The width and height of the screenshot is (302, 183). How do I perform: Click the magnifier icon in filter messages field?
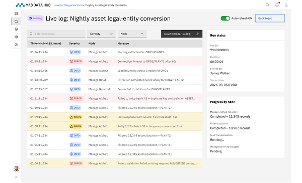point(31,34)
